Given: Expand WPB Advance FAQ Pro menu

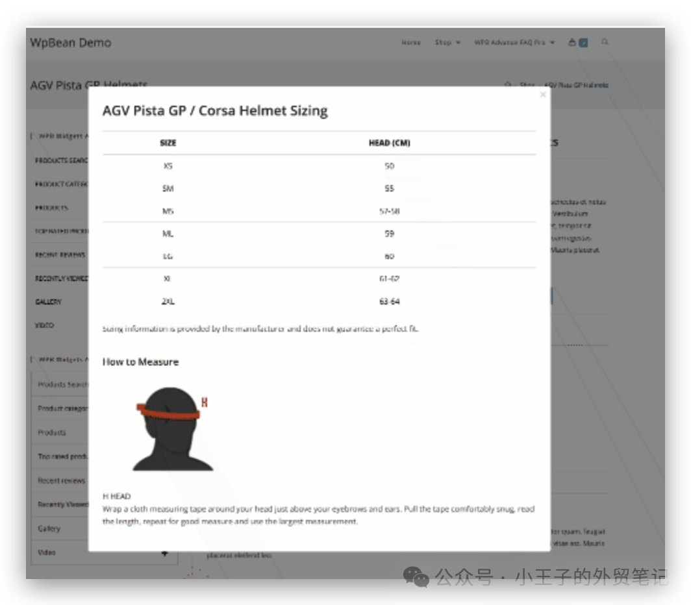Looking at the screenshot, I should pyautogui.click(x=514, y=42).
